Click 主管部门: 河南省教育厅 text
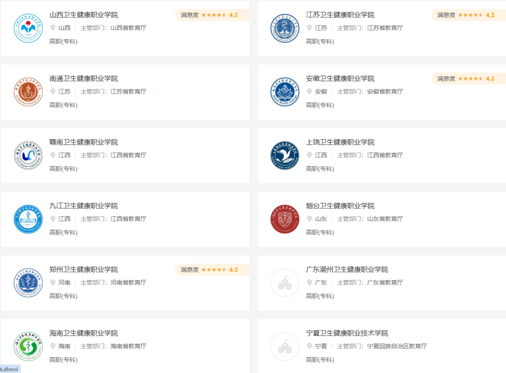This screenshot has height=373, width=506. (x=113, y=282)
